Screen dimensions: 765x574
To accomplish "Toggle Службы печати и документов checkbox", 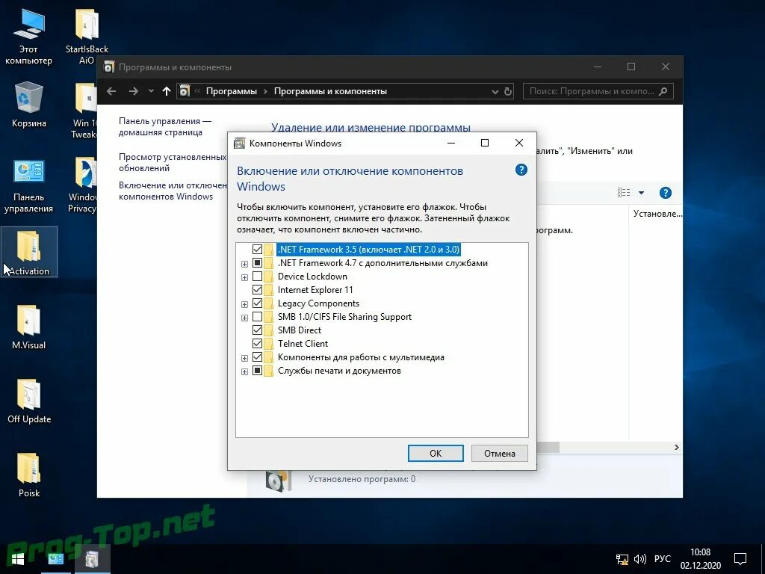I will tap(257, 371).
